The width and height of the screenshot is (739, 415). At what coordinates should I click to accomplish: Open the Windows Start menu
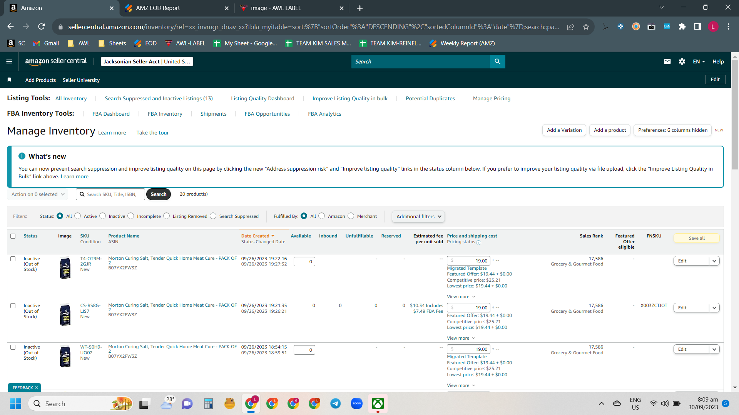click(16, 403)
